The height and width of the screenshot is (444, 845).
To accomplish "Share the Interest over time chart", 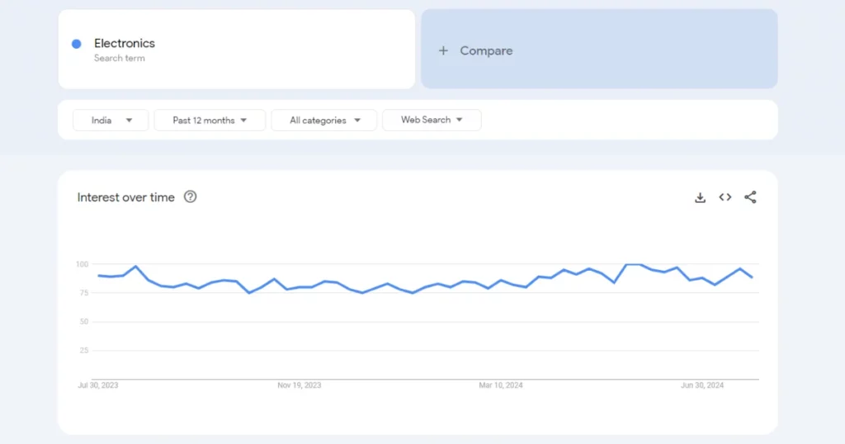I will 750,197.
